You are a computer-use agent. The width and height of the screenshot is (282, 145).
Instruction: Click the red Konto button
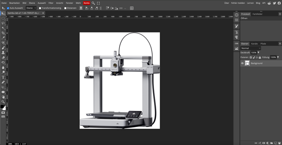click(87, 3)
